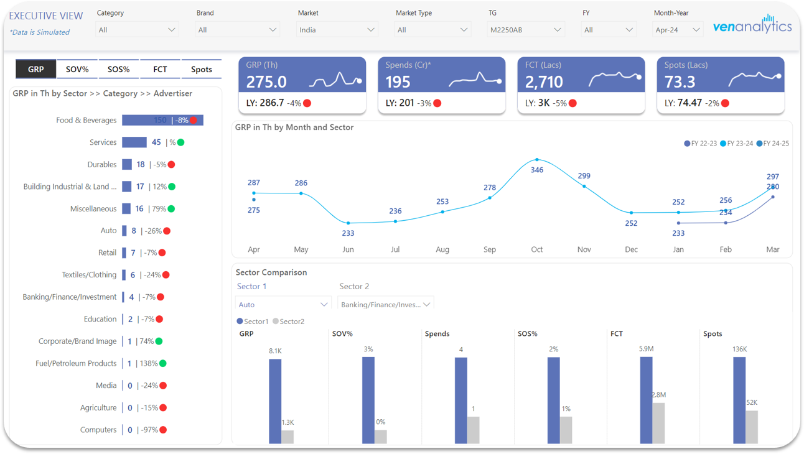Click the SOV% 3% Sector1 bar

click(x=368, y=400)
